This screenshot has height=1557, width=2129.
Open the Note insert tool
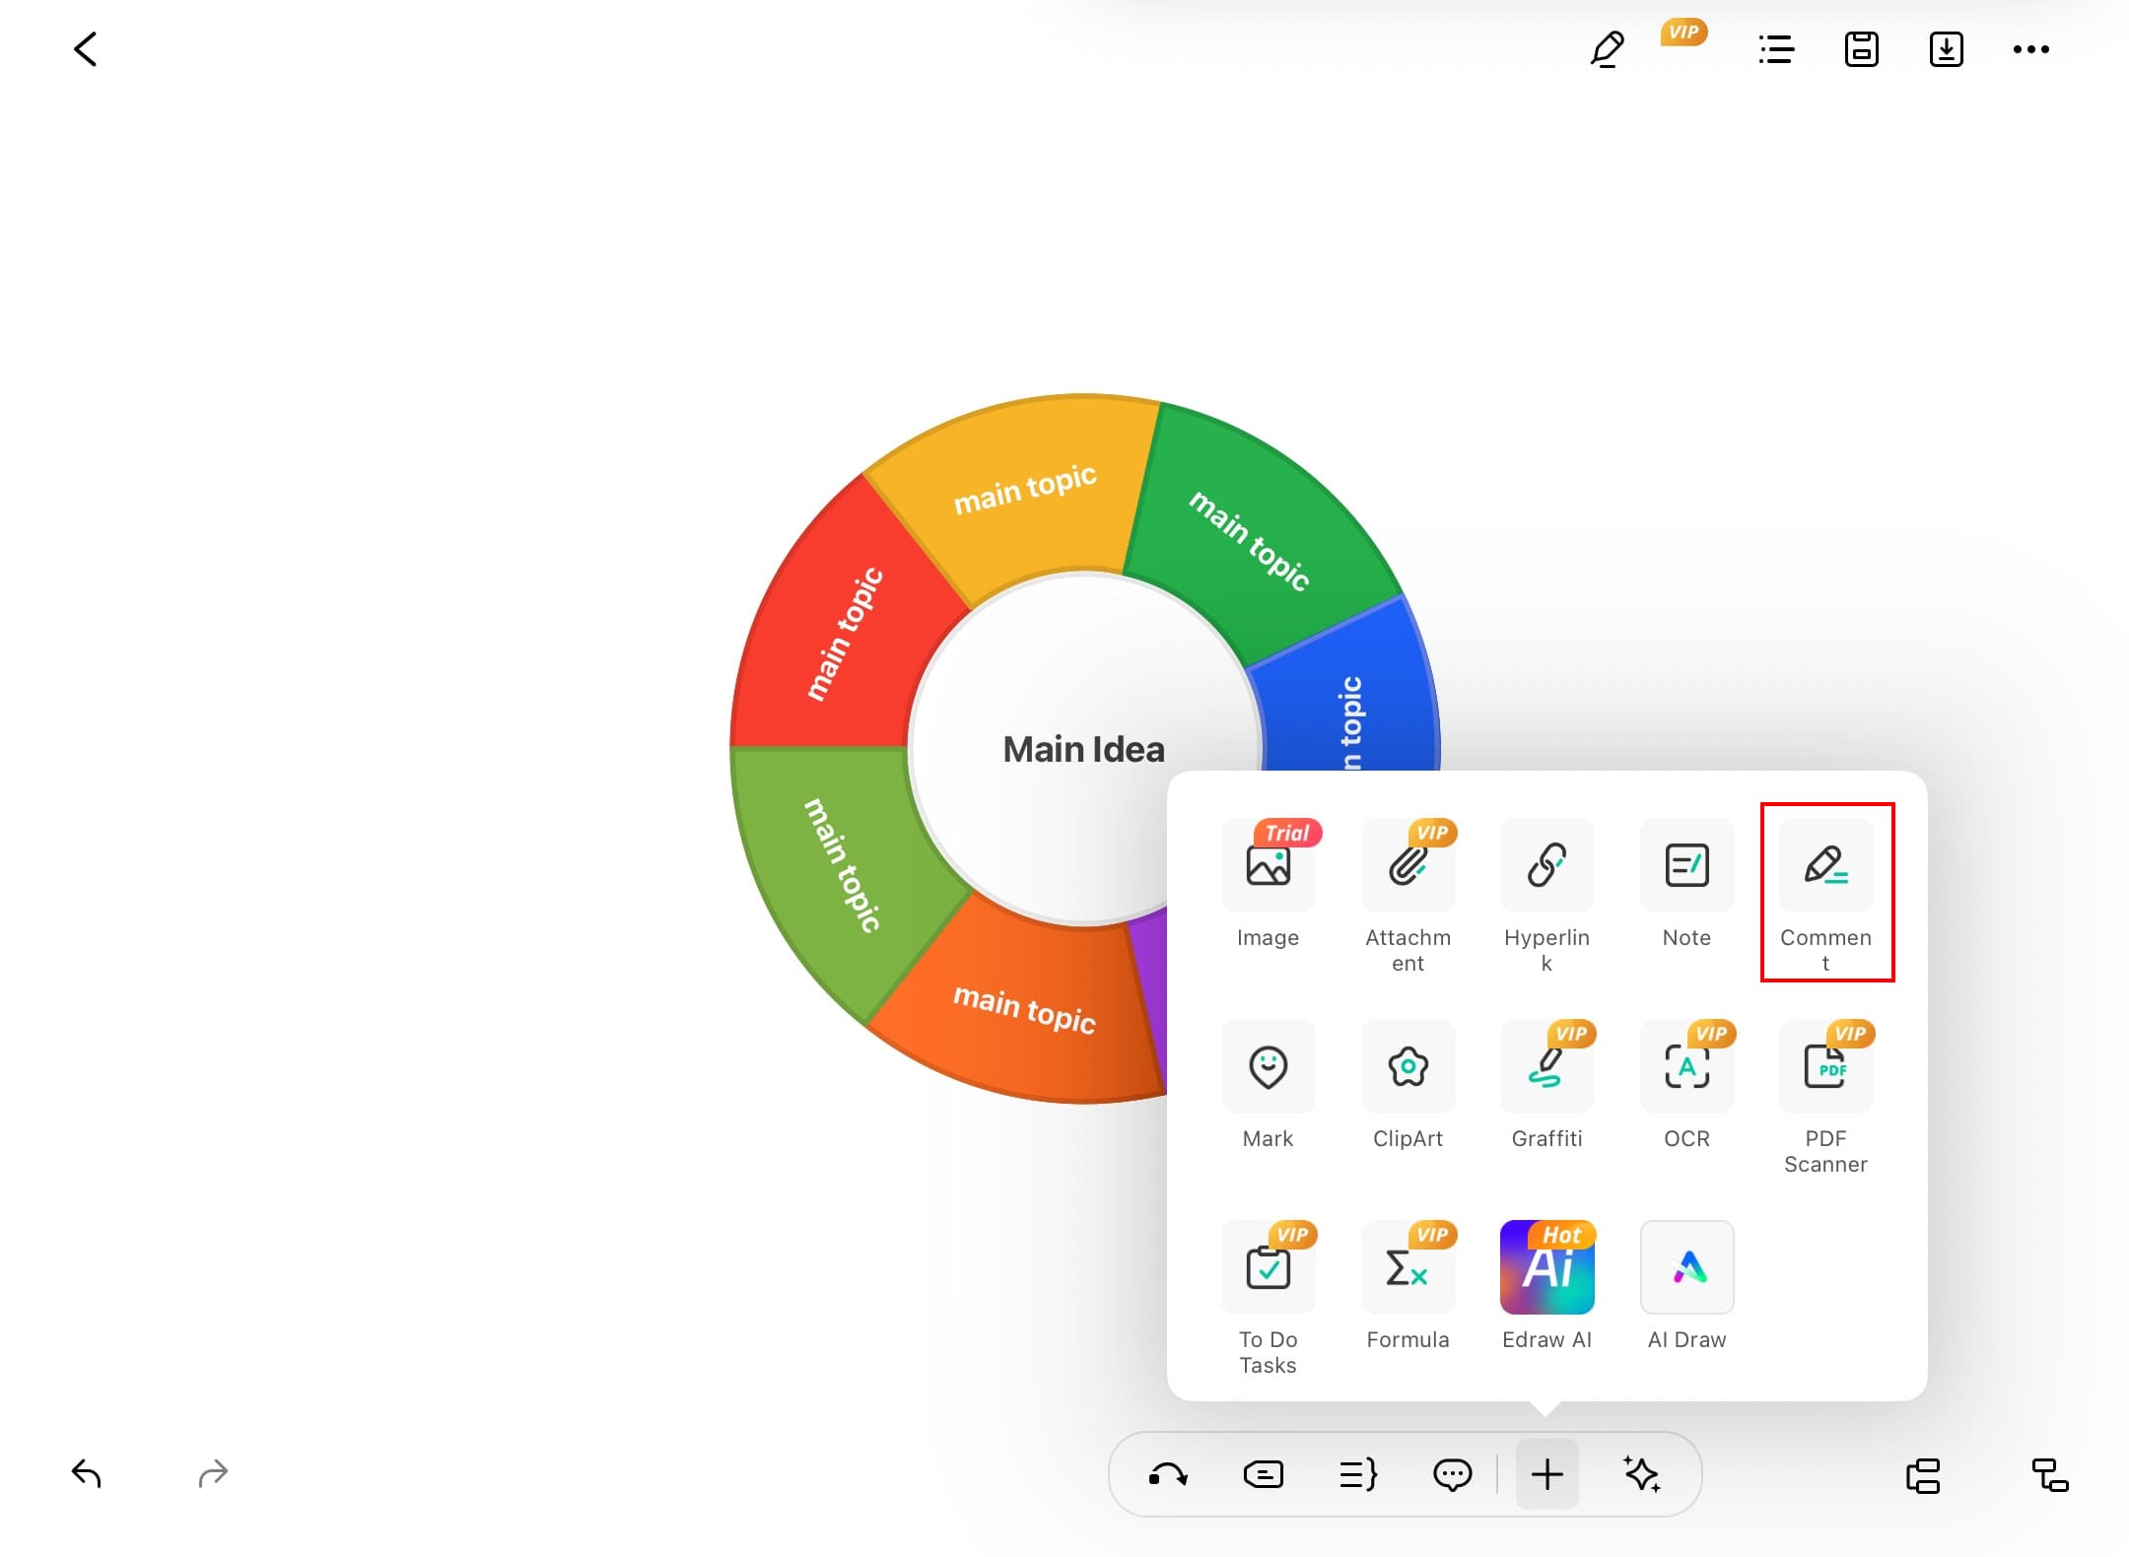[x=1686, y=867]
